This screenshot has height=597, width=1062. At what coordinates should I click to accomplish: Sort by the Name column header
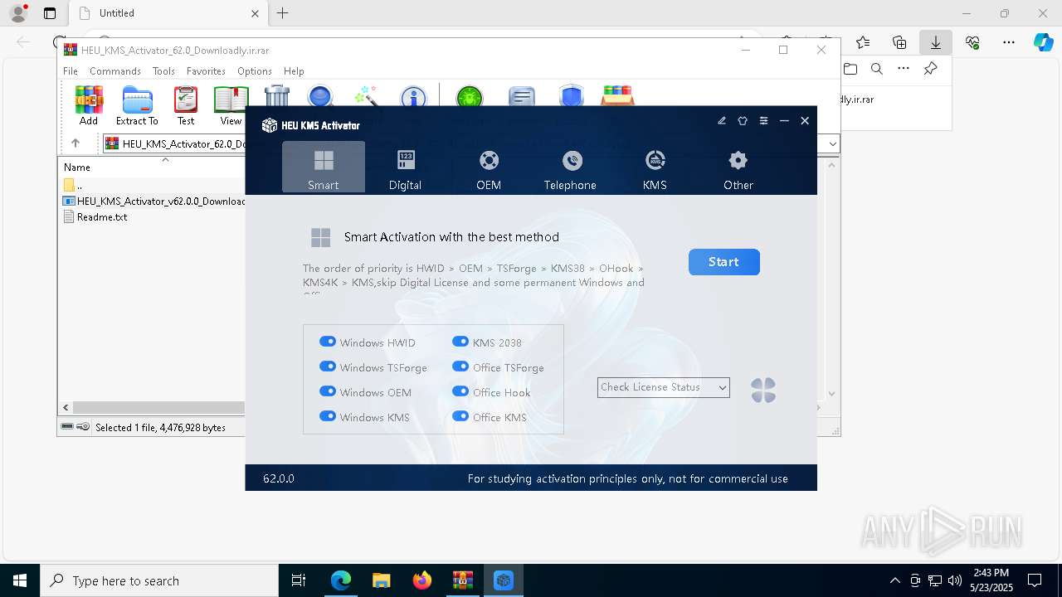[77, 167]
